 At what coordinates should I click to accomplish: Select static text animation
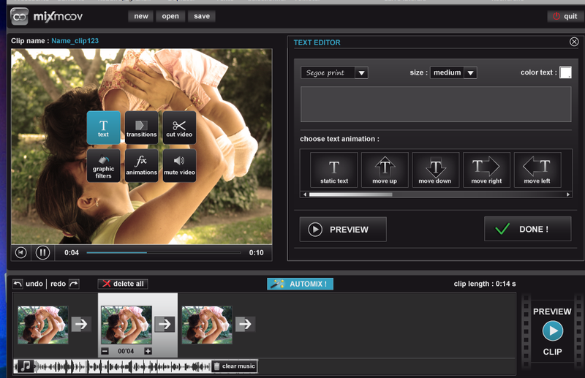(x=334, y=170)
